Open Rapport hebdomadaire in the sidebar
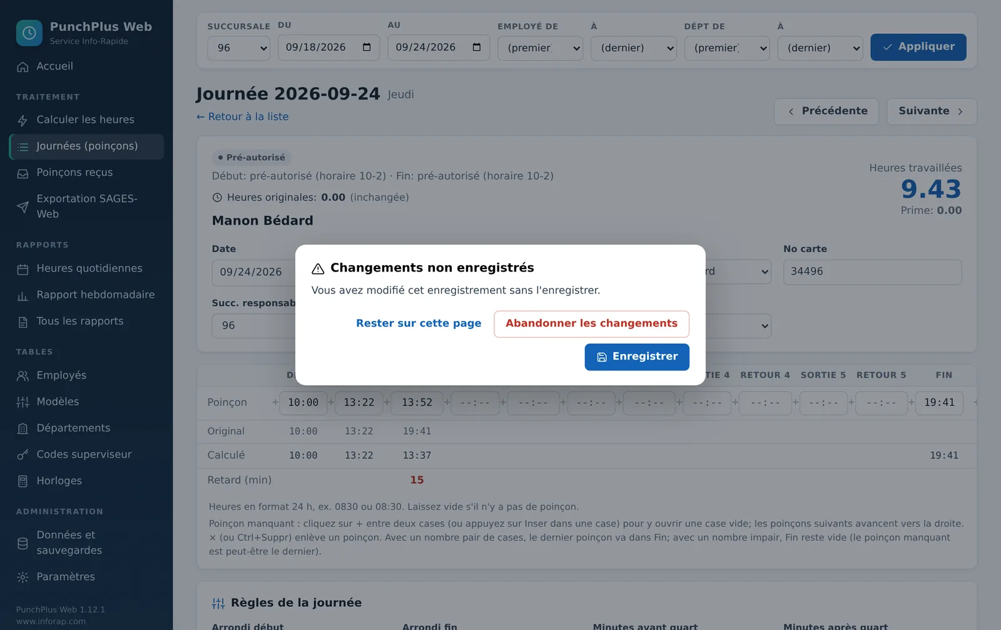This screenshot has width=1001, height=630. [x=86, y=295]
